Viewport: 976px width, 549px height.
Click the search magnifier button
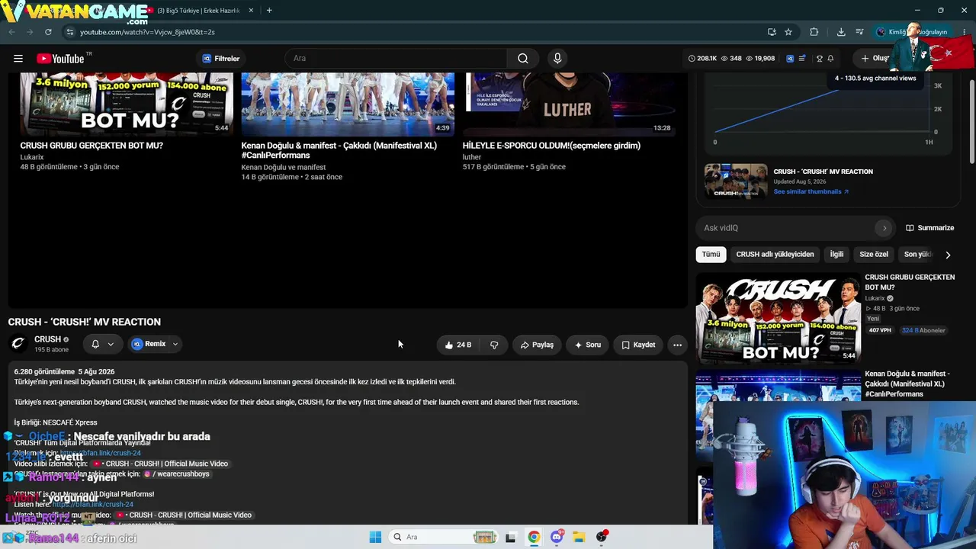523,59
